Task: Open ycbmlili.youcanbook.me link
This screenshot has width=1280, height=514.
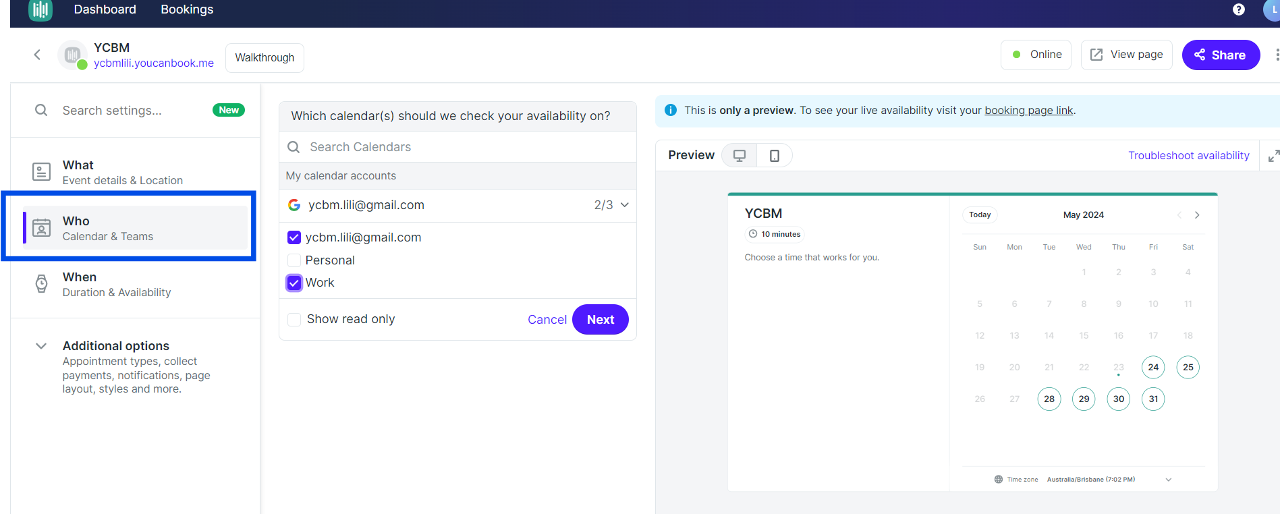Action: pyautogui.click(x=154, y=63)
